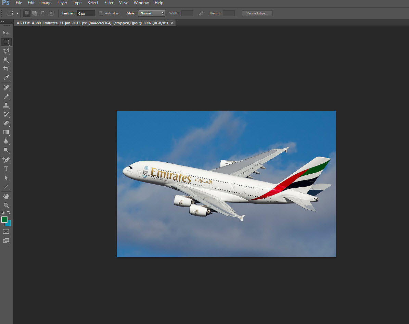
Task: Click the Photoshop Ps logo icon
Action: (5, 3)
